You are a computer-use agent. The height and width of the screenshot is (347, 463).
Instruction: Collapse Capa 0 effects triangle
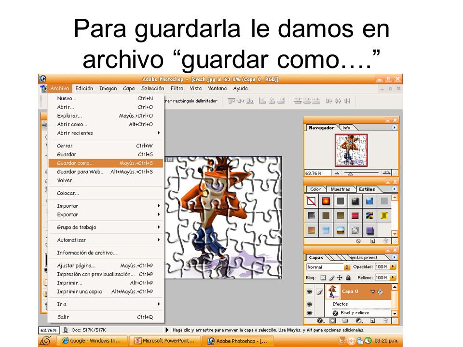[x=373, y=292]
